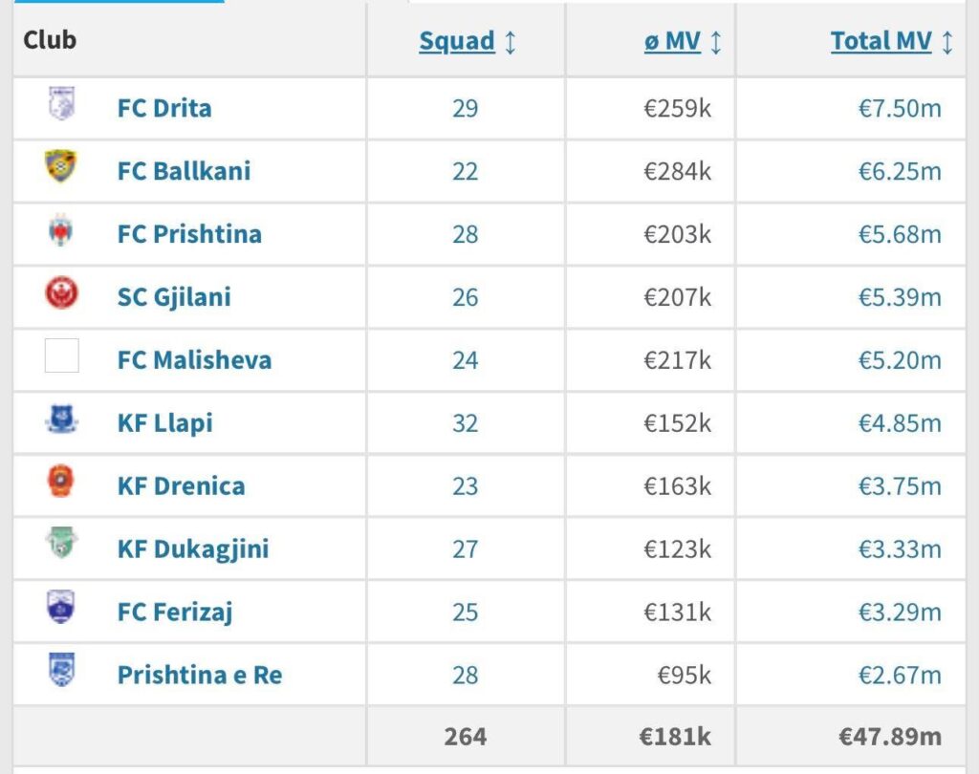Click the KF Dukagjini club crest icon
Viewport: 979px width, 774px height.
pyautogui.click(x=61, y=546)
